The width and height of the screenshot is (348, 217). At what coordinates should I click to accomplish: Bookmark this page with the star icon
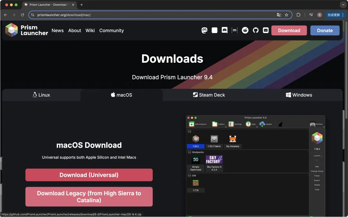coord(286,15)
